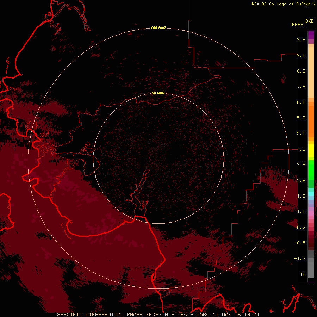Select the 1.0 scale value
This screenshot has width=317, height=317.
tap(301, 212)
